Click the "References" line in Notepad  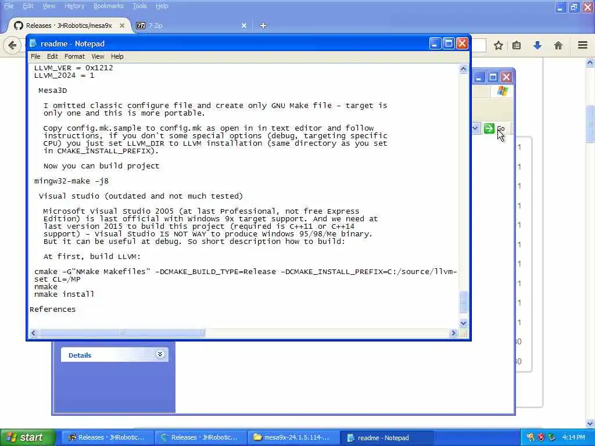click(x=53, y=310)
